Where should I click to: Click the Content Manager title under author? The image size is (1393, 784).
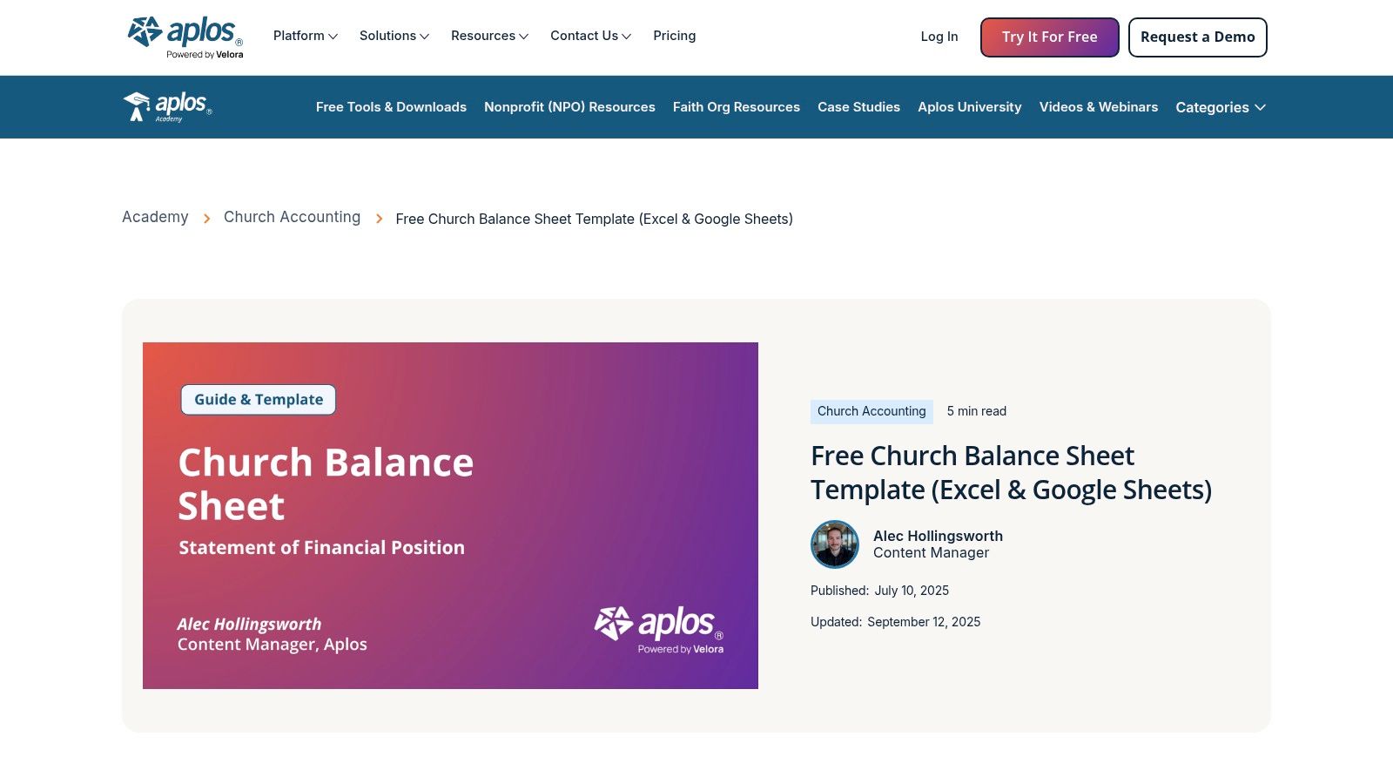[931, 552]
